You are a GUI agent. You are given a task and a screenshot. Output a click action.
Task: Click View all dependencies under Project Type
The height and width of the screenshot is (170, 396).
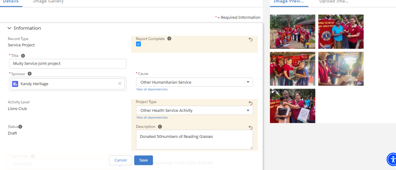click(x=152, y=117)
